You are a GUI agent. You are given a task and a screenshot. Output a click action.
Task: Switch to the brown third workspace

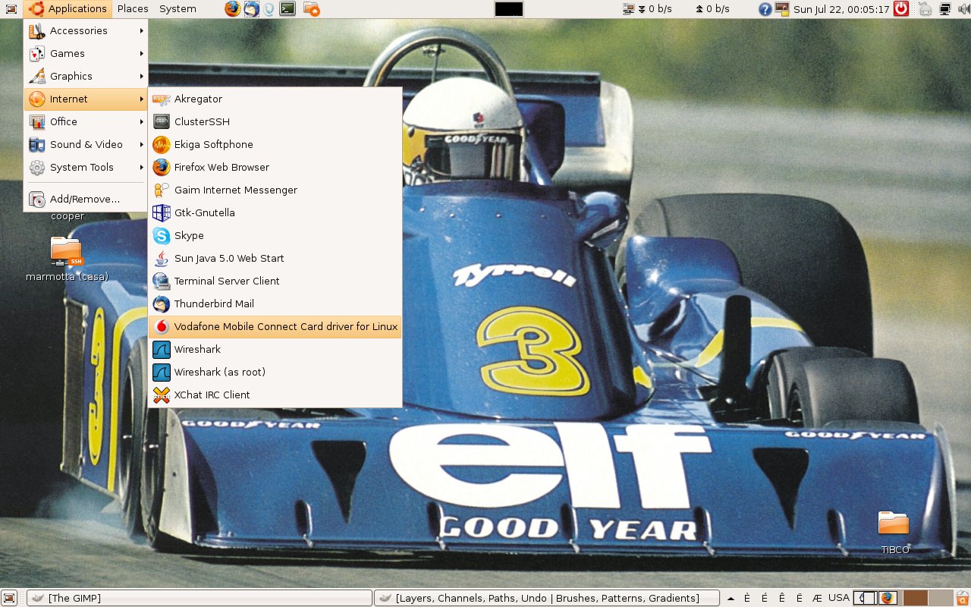916,598
